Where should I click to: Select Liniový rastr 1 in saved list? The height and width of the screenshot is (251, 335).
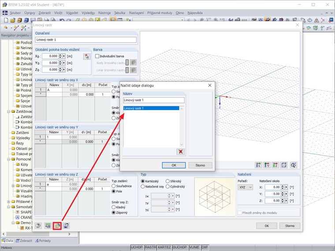[x=151, y=108]
